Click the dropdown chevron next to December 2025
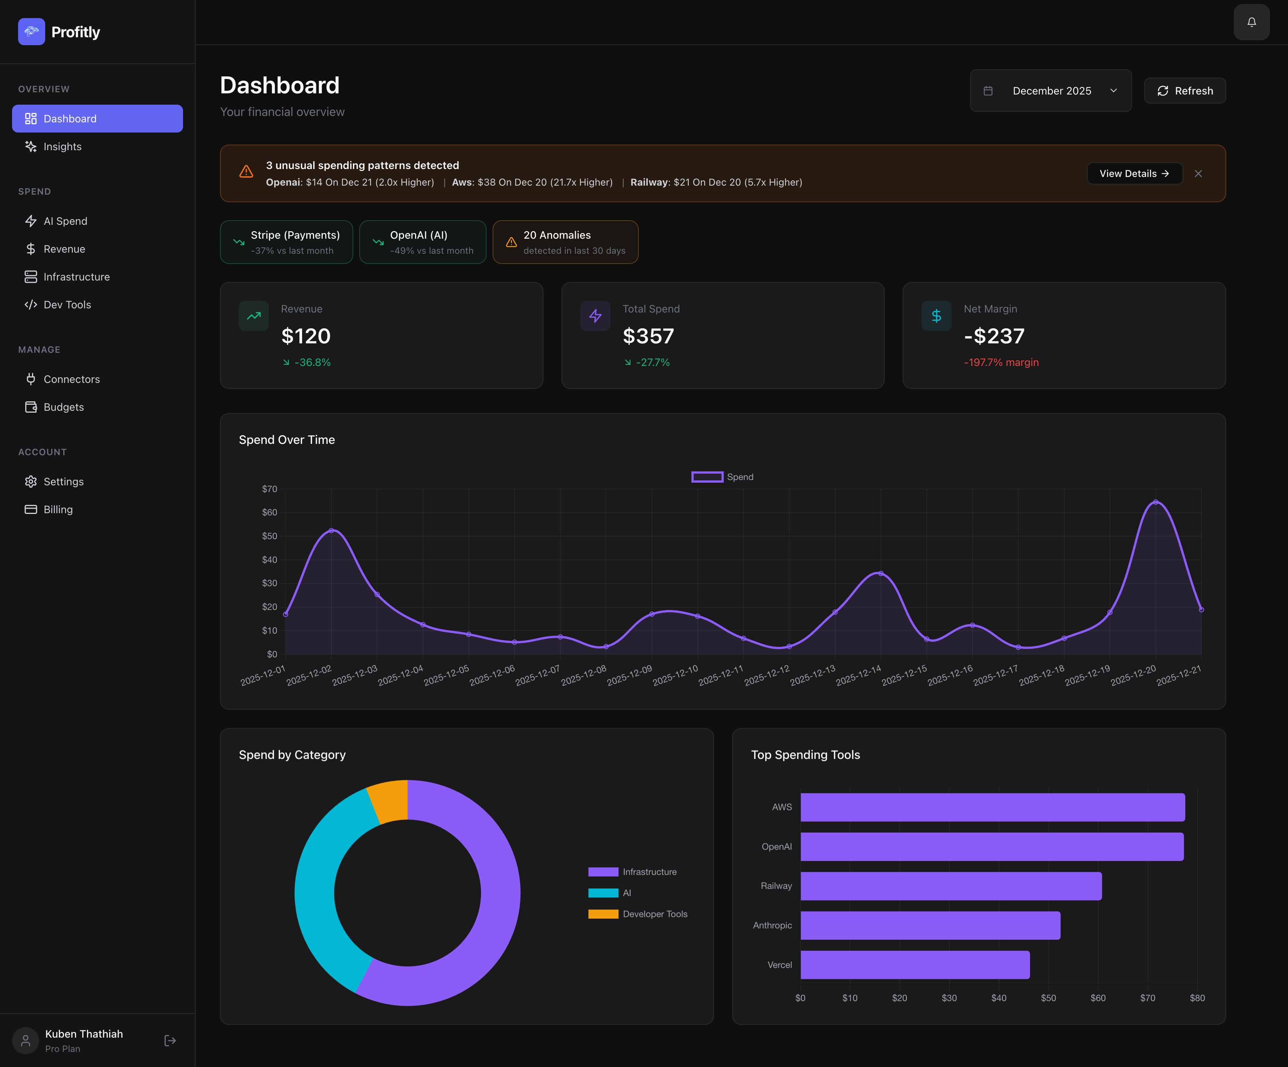This screenshot has width=1288, height=1067. (1113, 91)
